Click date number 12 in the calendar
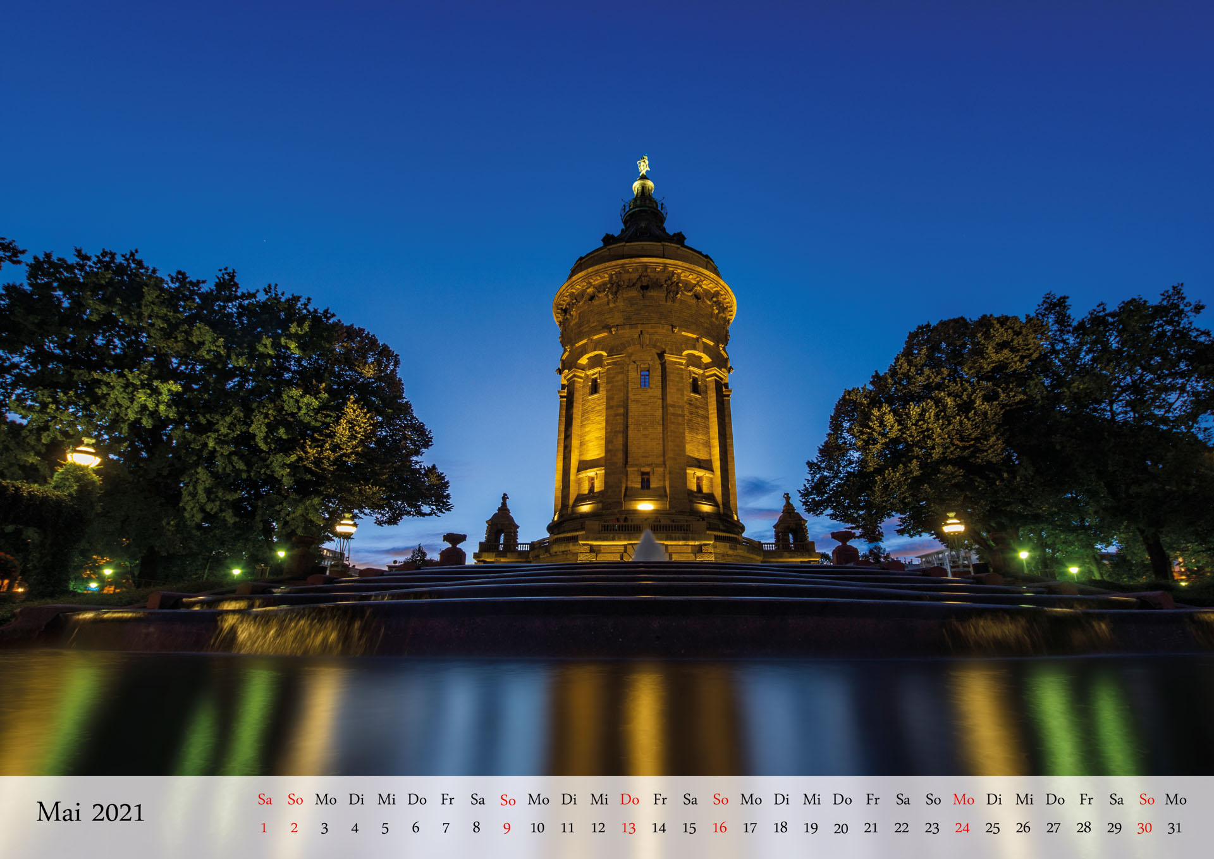 point(598,827)
